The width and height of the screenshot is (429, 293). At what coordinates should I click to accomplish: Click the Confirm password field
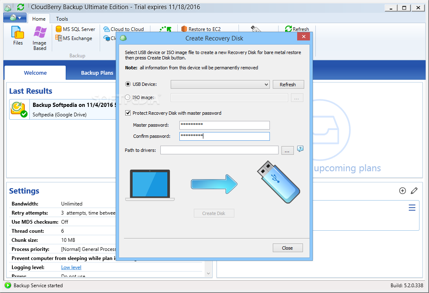(x=224, y=136)
